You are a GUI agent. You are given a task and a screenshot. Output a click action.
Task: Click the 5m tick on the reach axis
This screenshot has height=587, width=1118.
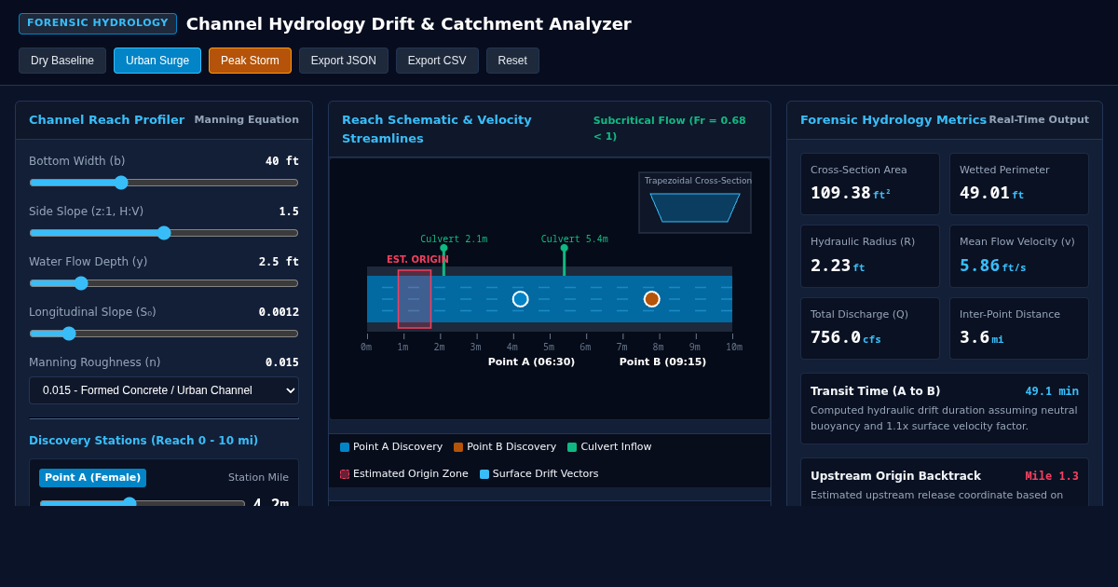(x=549, y=347)
